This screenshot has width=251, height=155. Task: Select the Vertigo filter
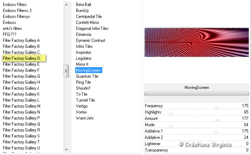[x=82, y=106]
